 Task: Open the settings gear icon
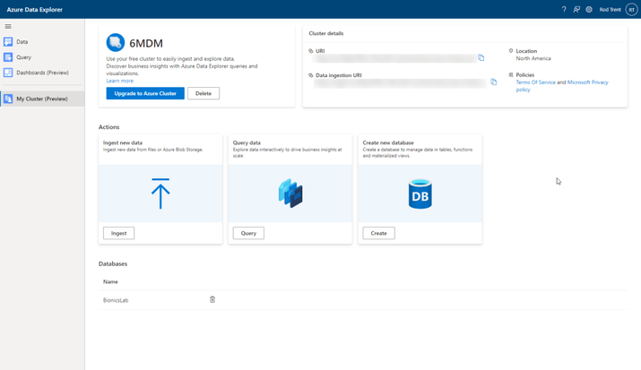click(x=589, y=9)
